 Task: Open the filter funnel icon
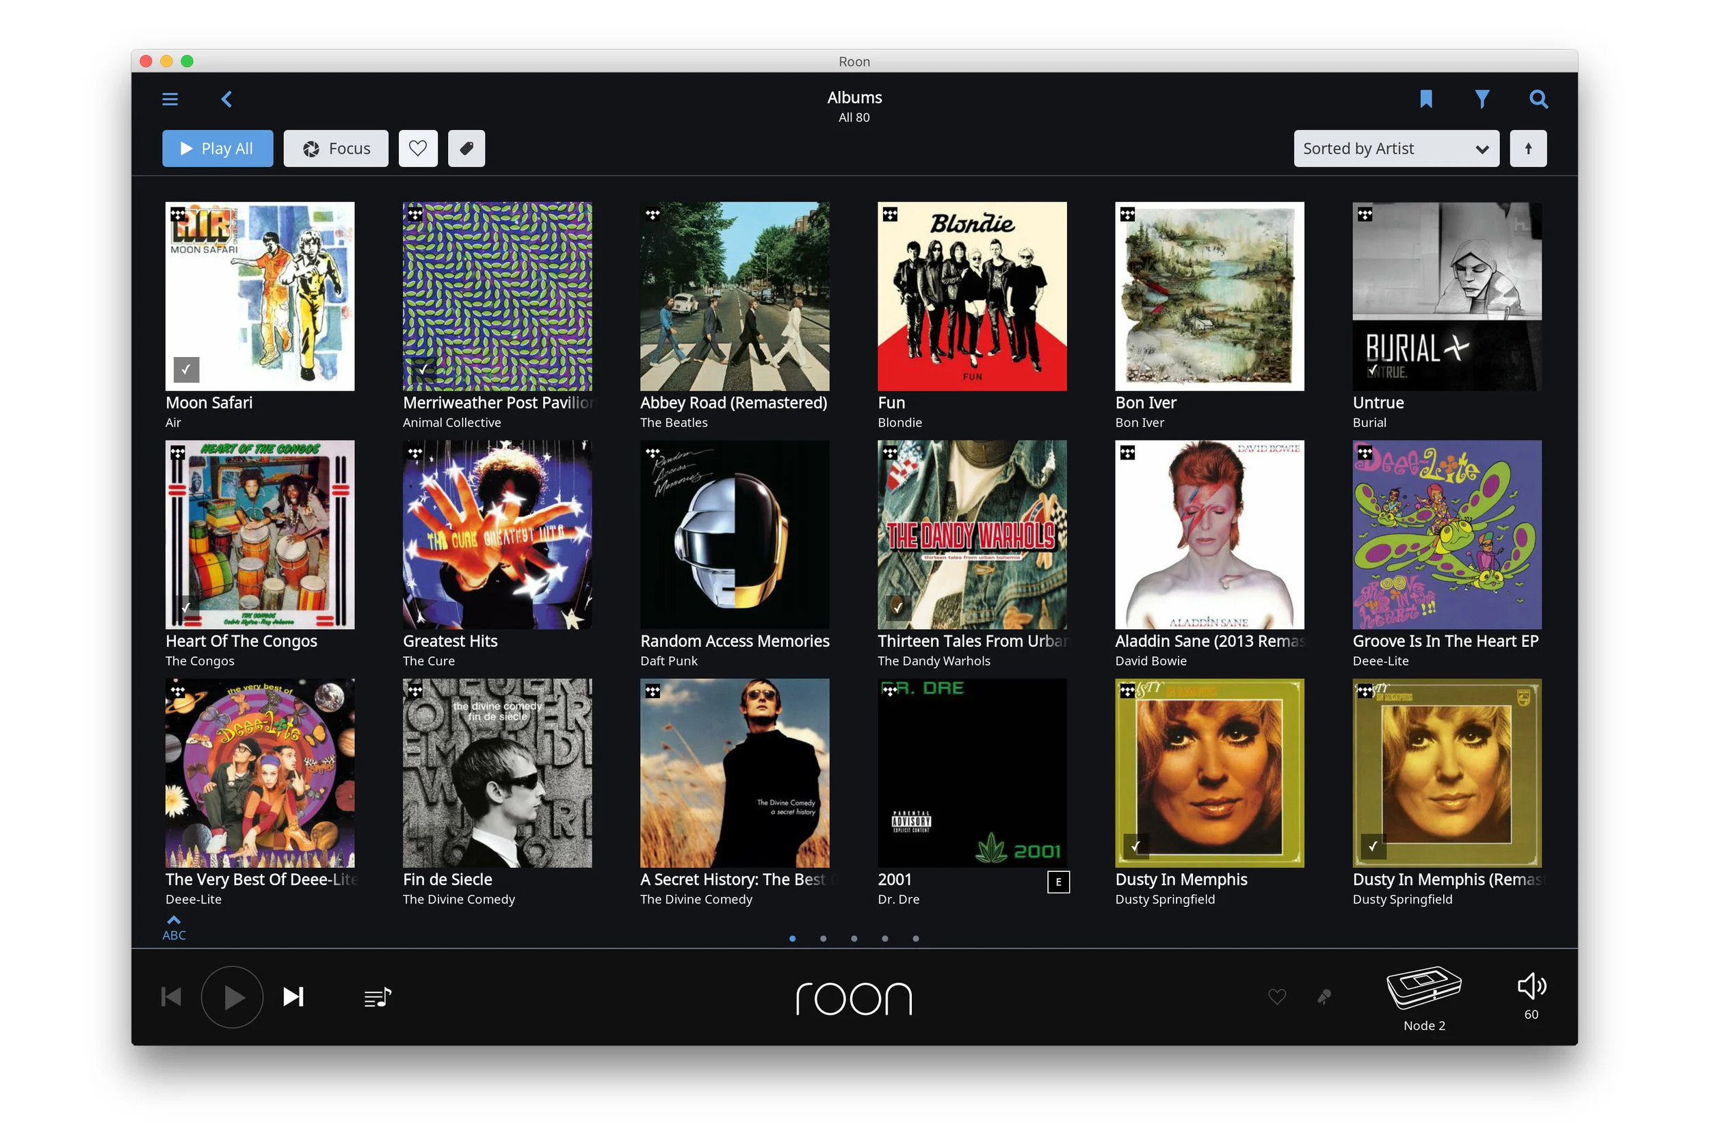coord(1482,99)
